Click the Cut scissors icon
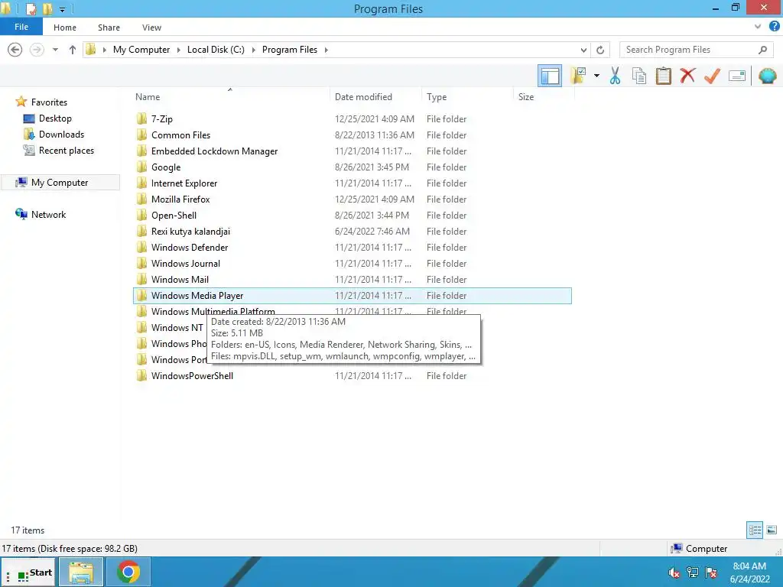Screen dimensions: 783x587 [615, 76]
